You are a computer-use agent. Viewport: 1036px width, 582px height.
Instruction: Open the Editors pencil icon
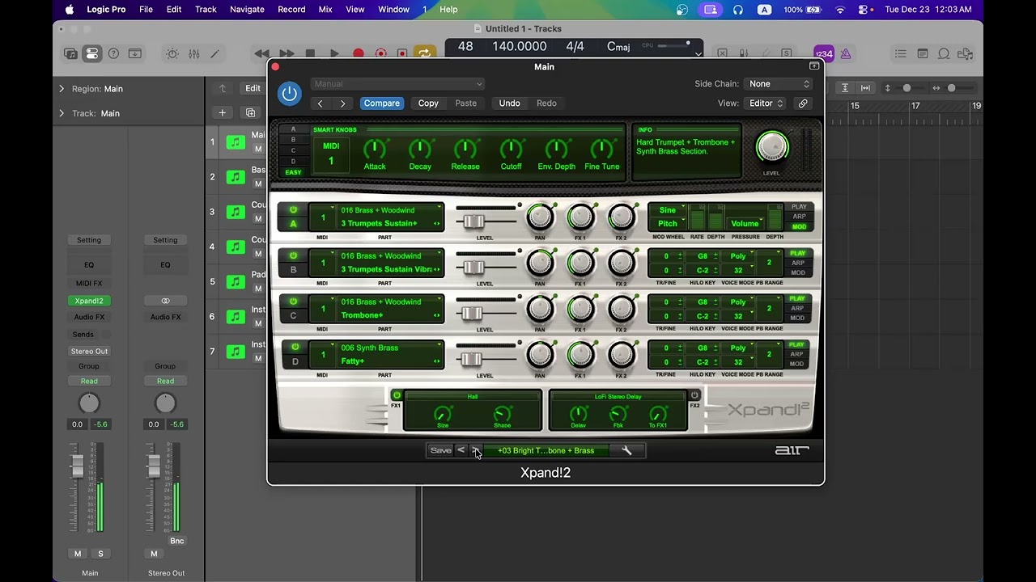pyautogui.click(x=214, y=53)
